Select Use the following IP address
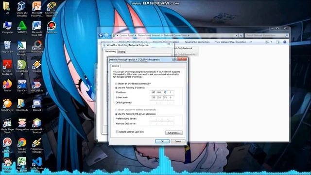Screen dimensions: 311x175 click(x=116, y=87)
